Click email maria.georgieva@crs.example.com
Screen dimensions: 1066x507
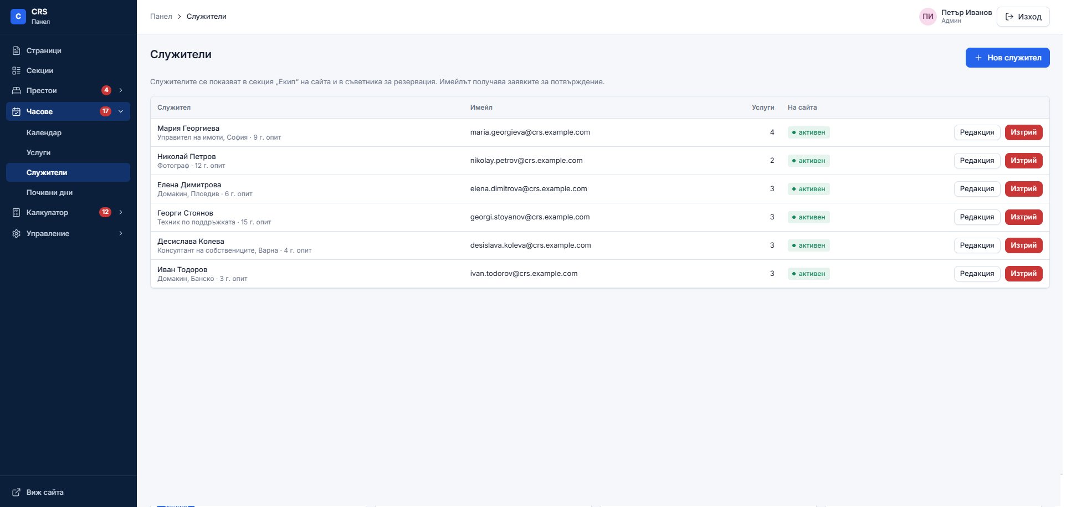click(530, 132)
